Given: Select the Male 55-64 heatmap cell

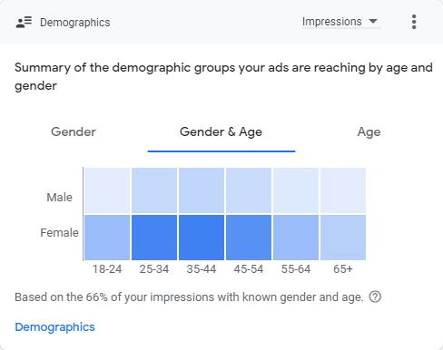Looking at the screenshot, I should tap(296, 190).
